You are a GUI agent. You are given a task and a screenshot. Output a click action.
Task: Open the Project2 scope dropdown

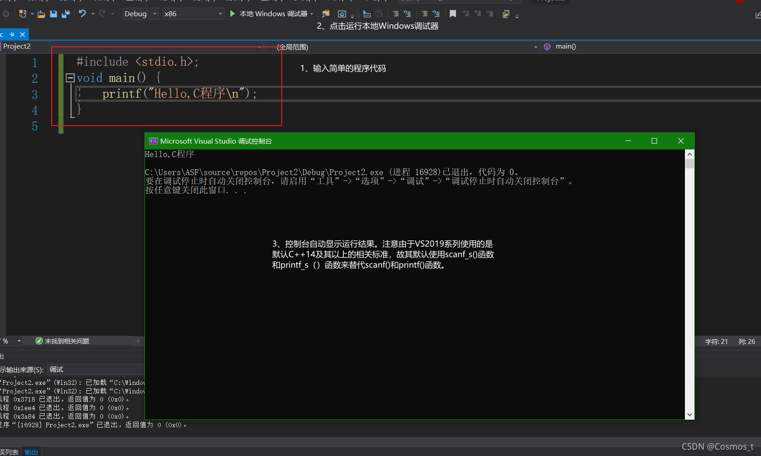coord(132,46)
